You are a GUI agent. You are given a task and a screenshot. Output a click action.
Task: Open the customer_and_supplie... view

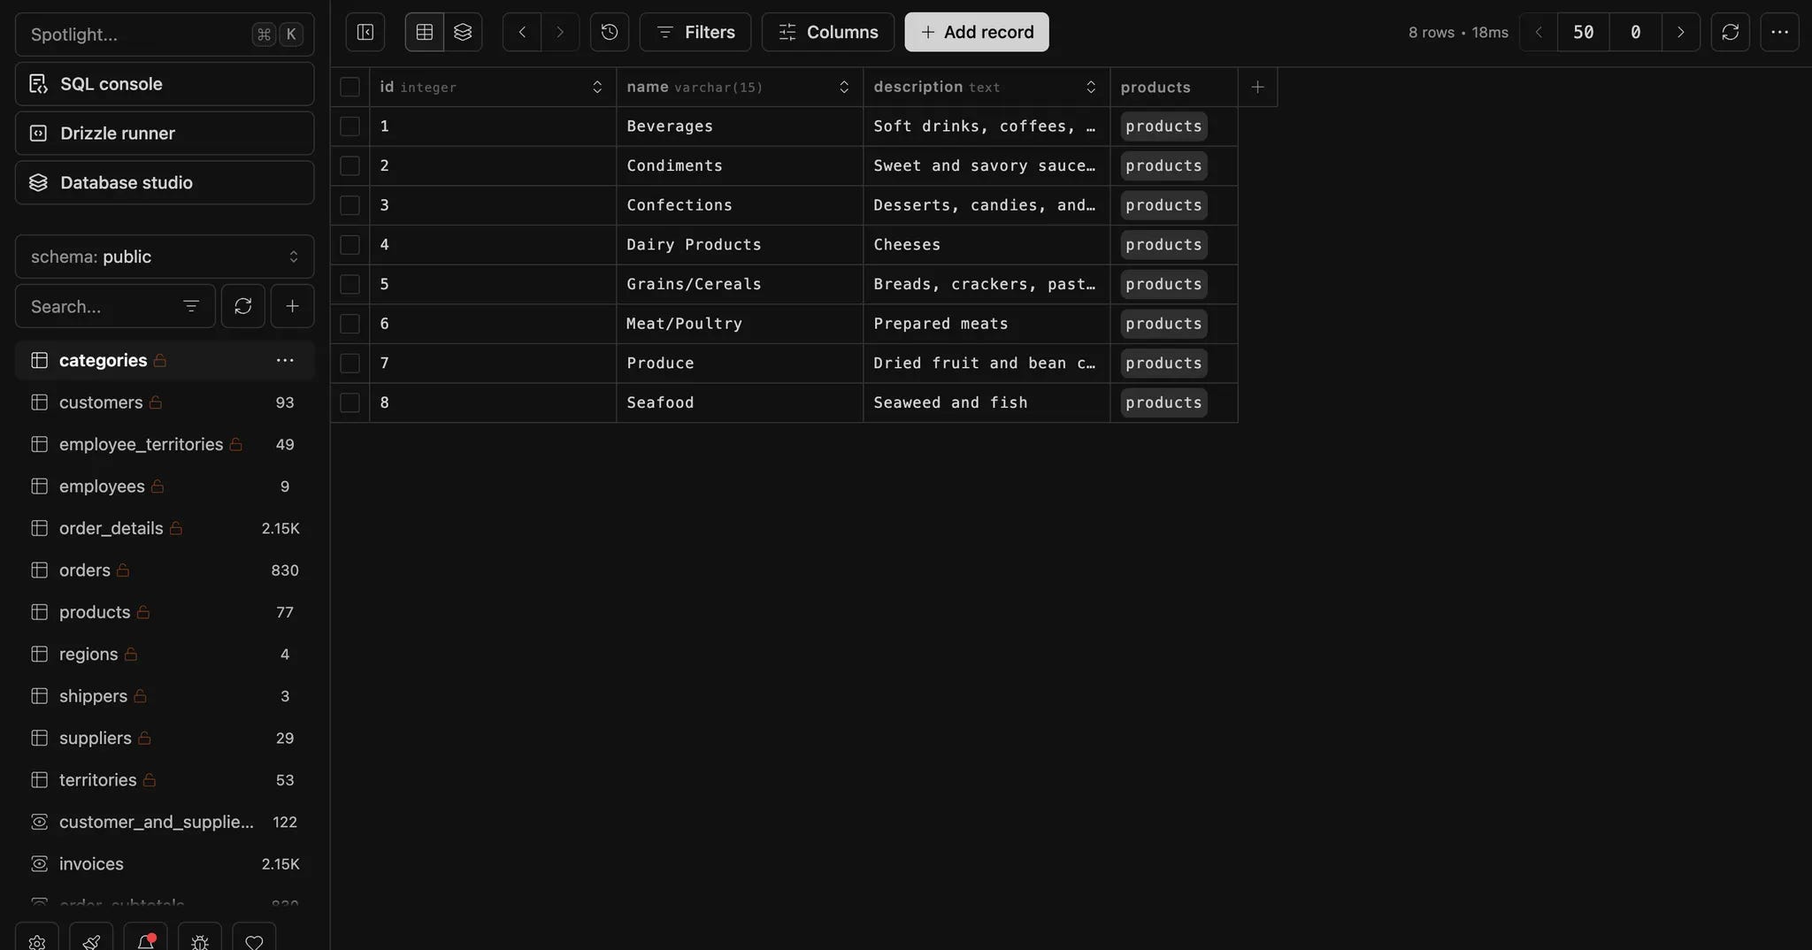pyautogui.click(x=165, y=822)
